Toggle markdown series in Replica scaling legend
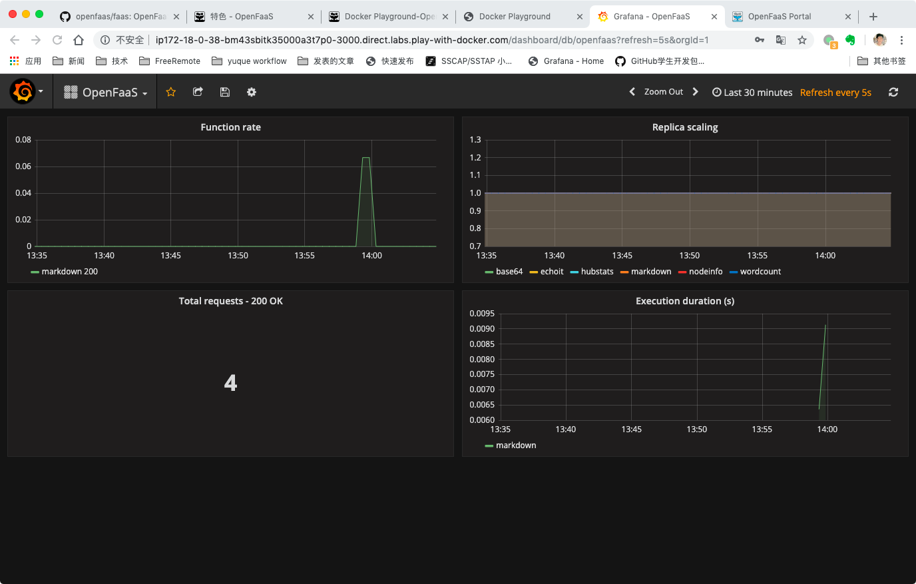The width and height of the screenshot is (916, 584). tap(646, 272)
